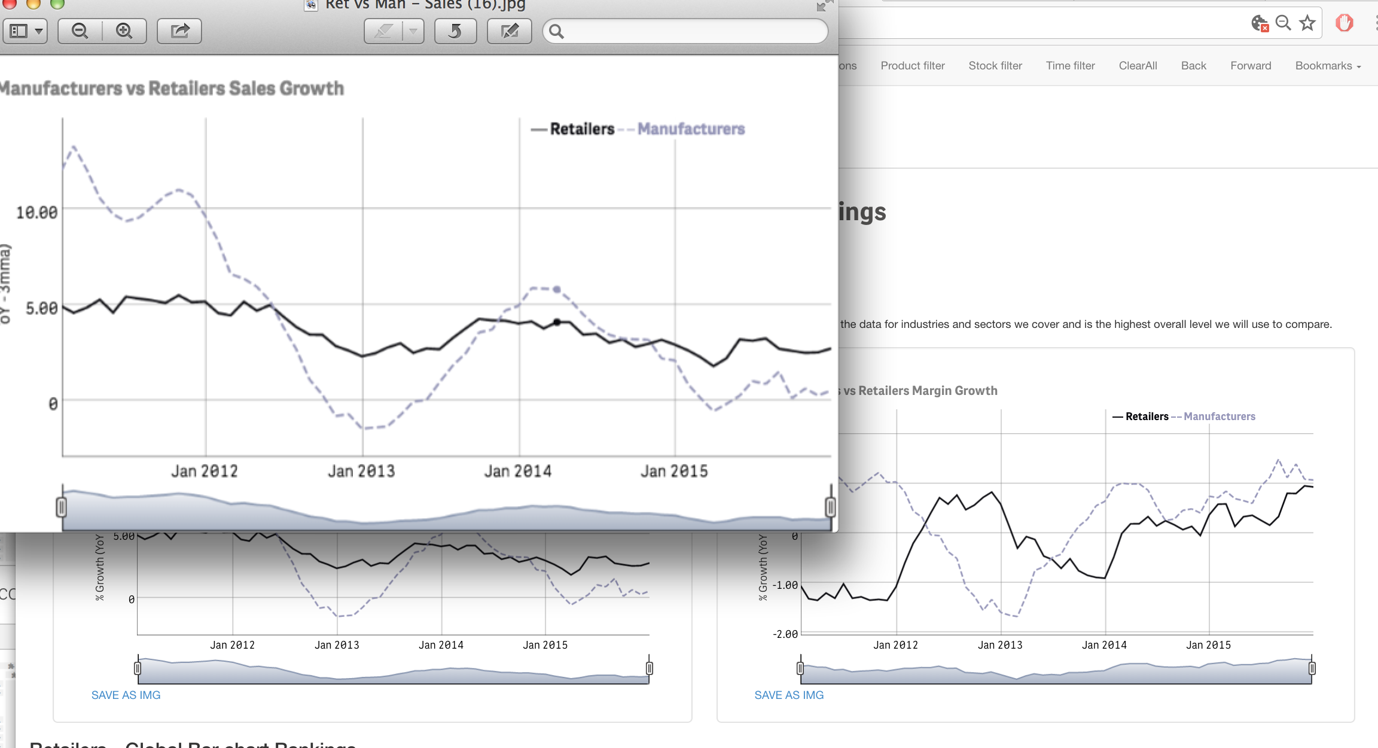Select the highlight pen tool in Preview
Viewport: 1378px width, 748px height.
tap(383, 31)
